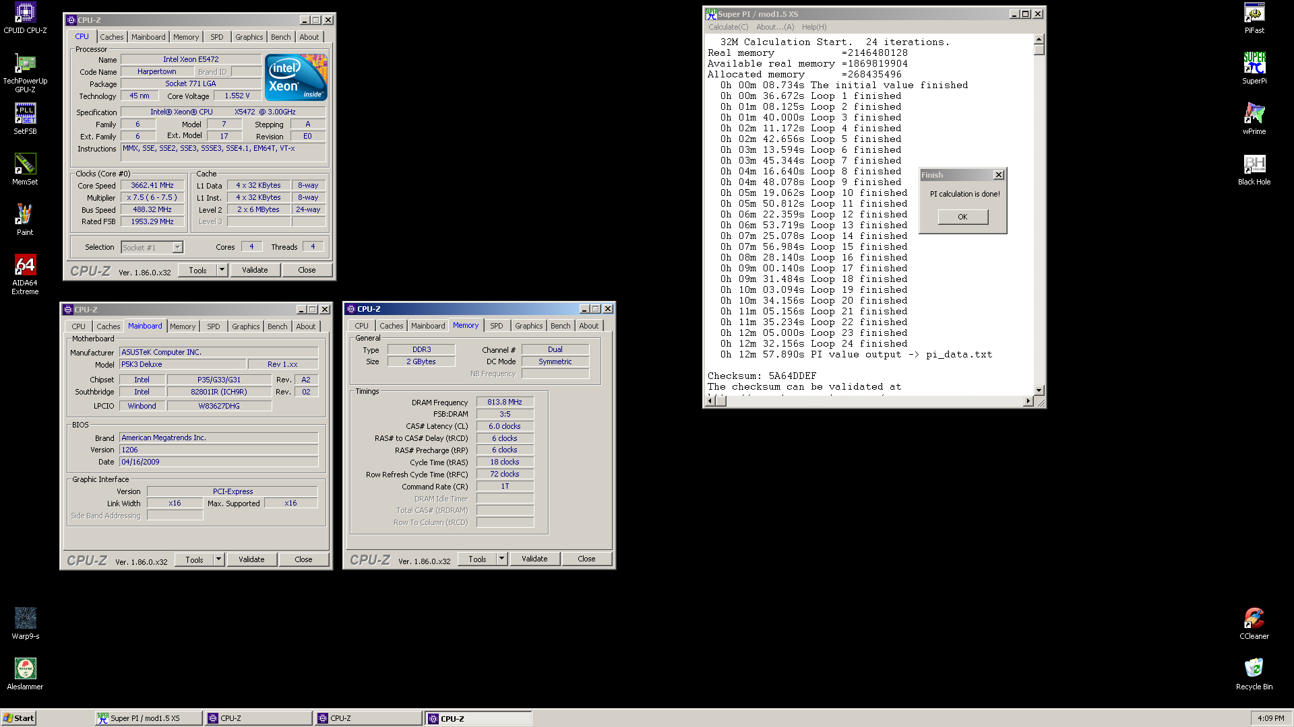Open the CPUID CPU-Z desktop icon
Screen dimensions: 1294x727
pos(25,18)
